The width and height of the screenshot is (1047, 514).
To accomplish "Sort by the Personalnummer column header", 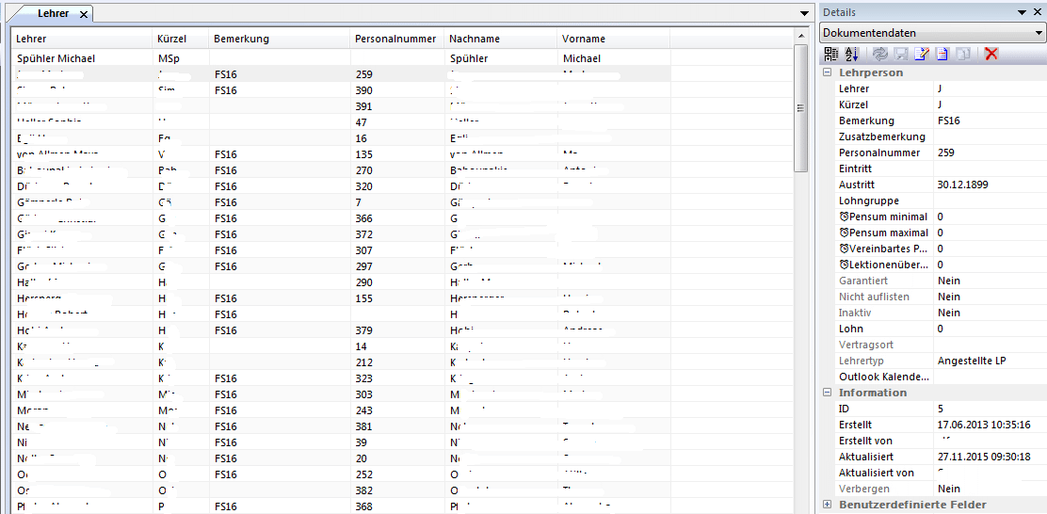I will (395, 39).
